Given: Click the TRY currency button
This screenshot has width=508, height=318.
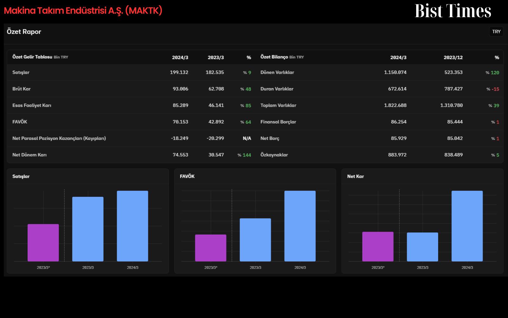Looking at the screenshot, I should coord(496,32).
